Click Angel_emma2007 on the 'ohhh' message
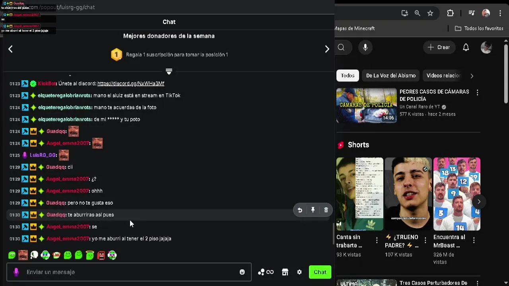509x286 pixels. pyautogui.click(x=67, y=191)
